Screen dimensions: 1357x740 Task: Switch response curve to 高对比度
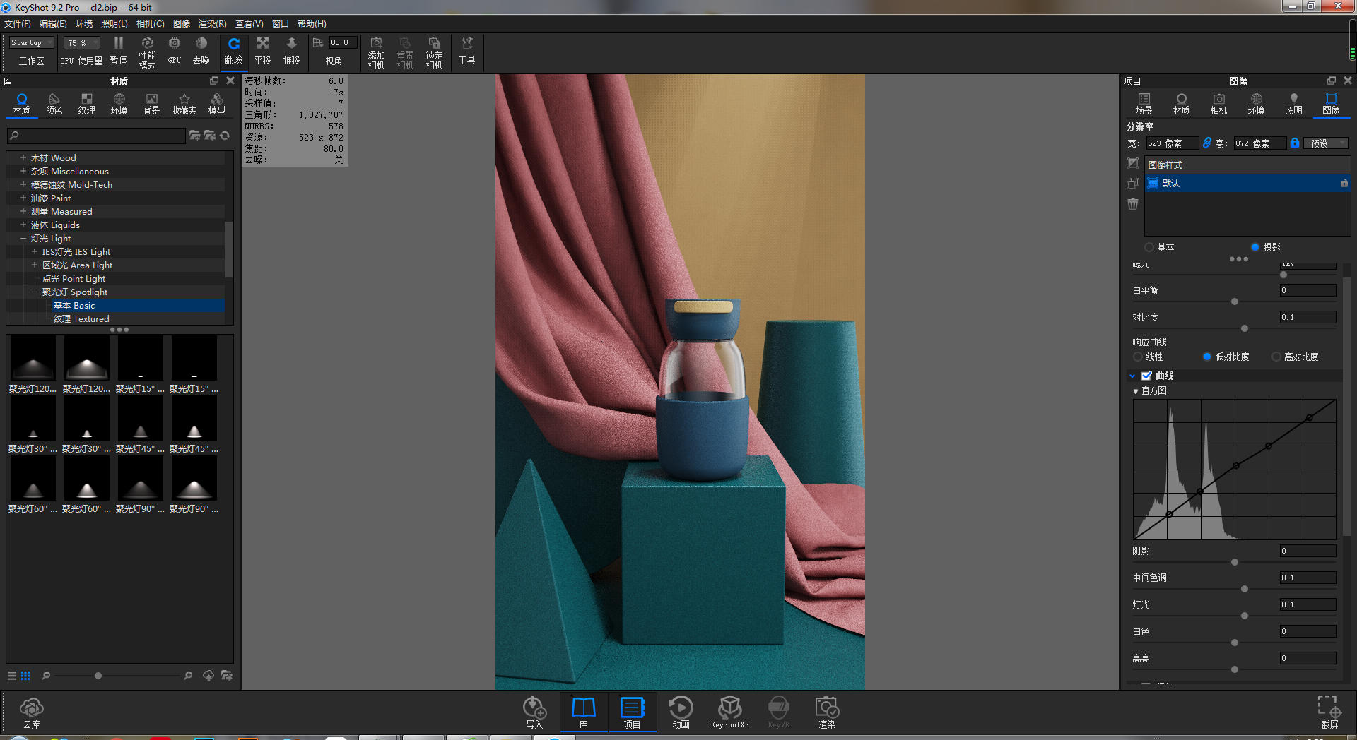click(x=1276, y=357)
